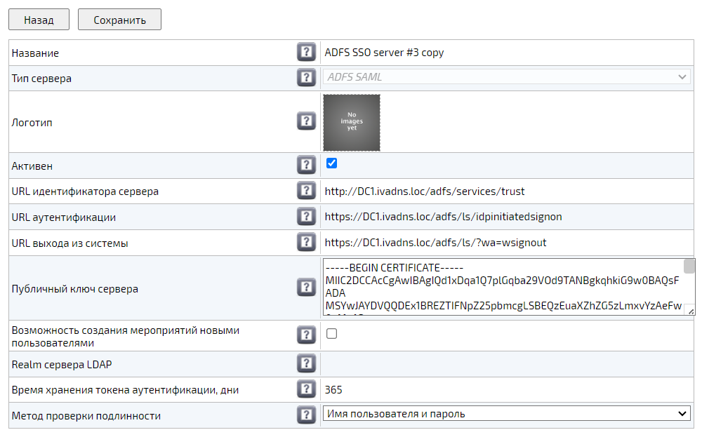Image resolution: width=702 pixels, height=437 pixels.
Task: Open help for Тип сервера field
Action: pos(305,78)
